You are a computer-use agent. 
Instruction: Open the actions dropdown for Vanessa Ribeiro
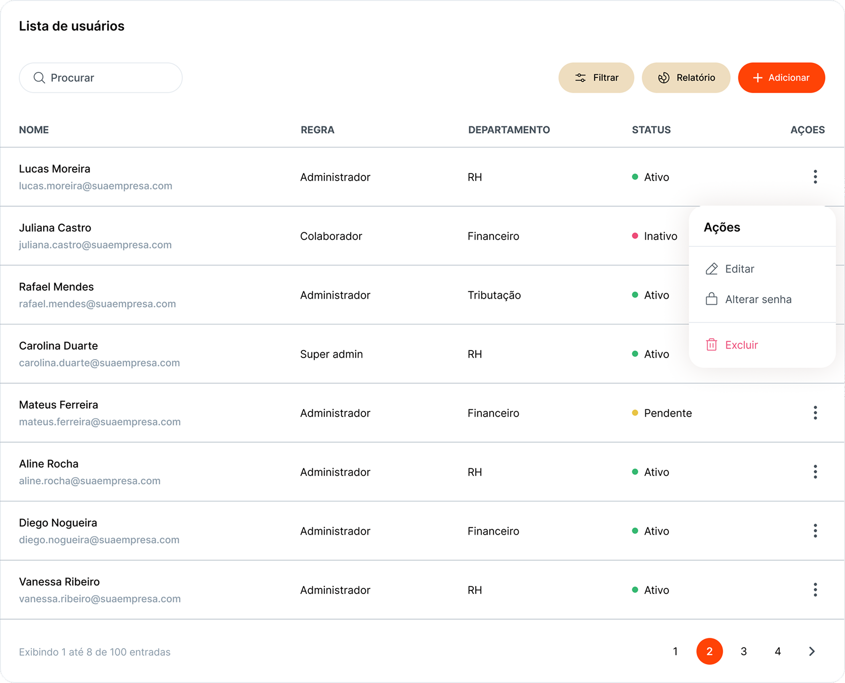[815, 589]
